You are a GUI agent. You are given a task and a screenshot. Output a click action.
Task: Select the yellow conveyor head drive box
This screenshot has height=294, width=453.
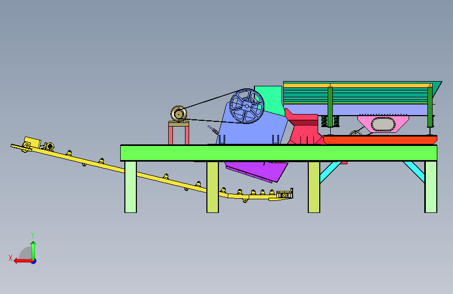tap(32, 142)
